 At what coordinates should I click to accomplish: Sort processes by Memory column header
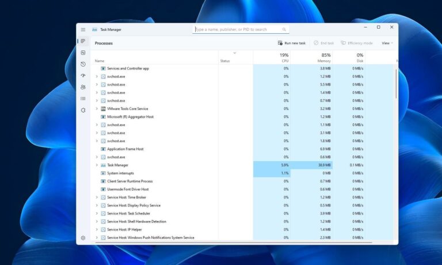coord(311,57)
